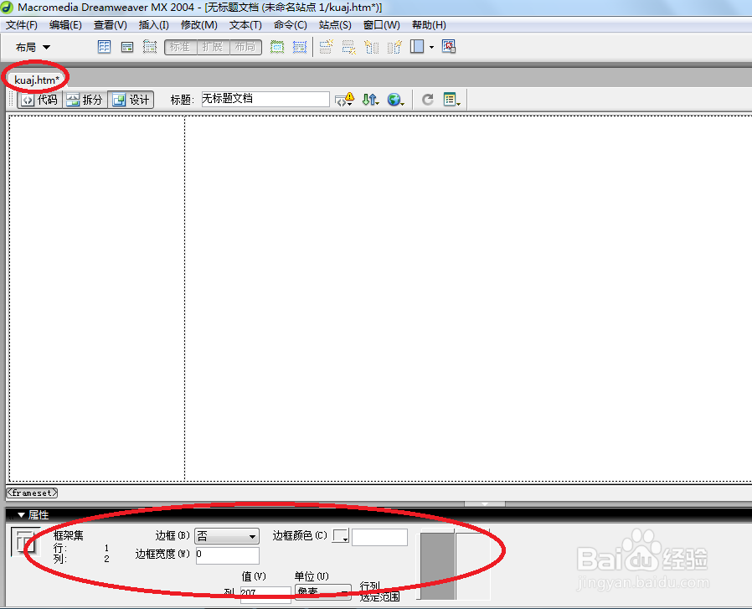Open the 编辑(E) menu

[65, 25]
